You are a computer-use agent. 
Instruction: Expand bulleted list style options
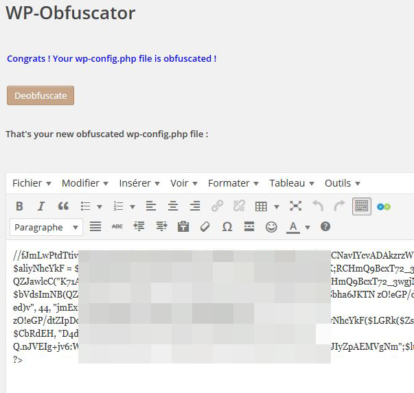pos(100,206)
